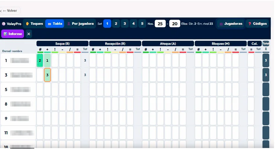Close the toolbar with the X button

[29, 34]
